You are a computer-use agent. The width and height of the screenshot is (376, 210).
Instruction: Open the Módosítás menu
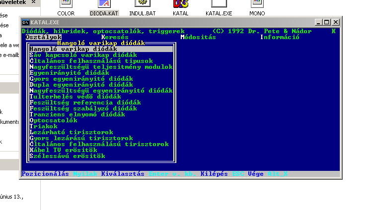click(198, 37)
